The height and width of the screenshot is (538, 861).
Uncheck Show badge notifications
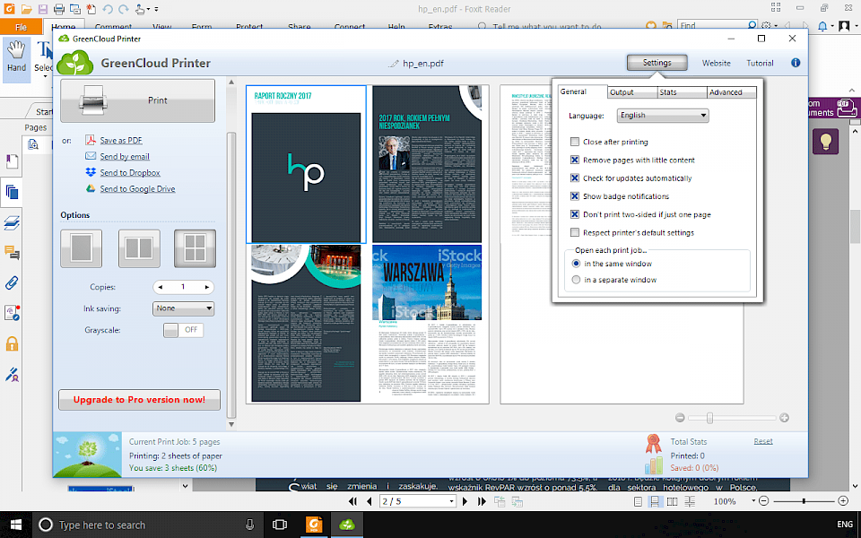574,196
